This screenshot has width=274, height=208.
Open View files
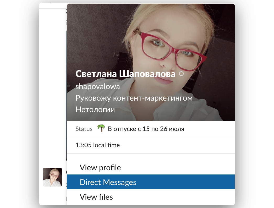point(96,197)
